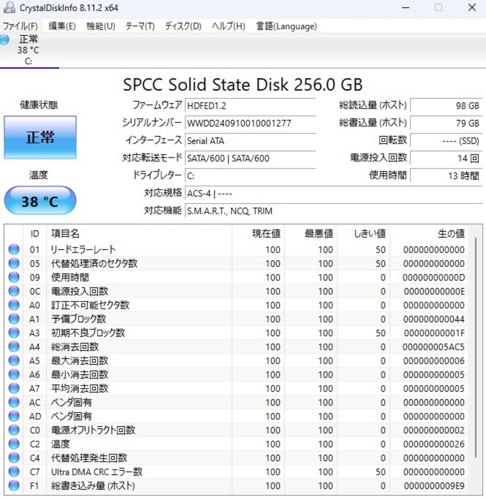Image resolution: width=486 pixels, height=500 pixels.
Task: Click the interface field Serial ATA
Action: click(x=250, y=140)
